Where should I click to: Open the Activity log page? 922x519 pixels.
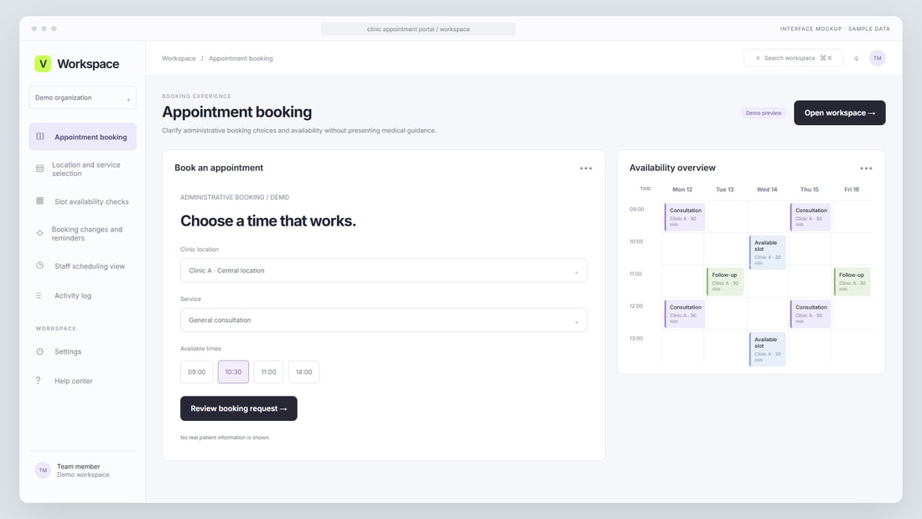coord(82,295)
